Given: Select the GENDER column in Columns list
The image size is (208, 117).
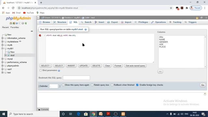Looking at the screenshot, I should [163, 42].
